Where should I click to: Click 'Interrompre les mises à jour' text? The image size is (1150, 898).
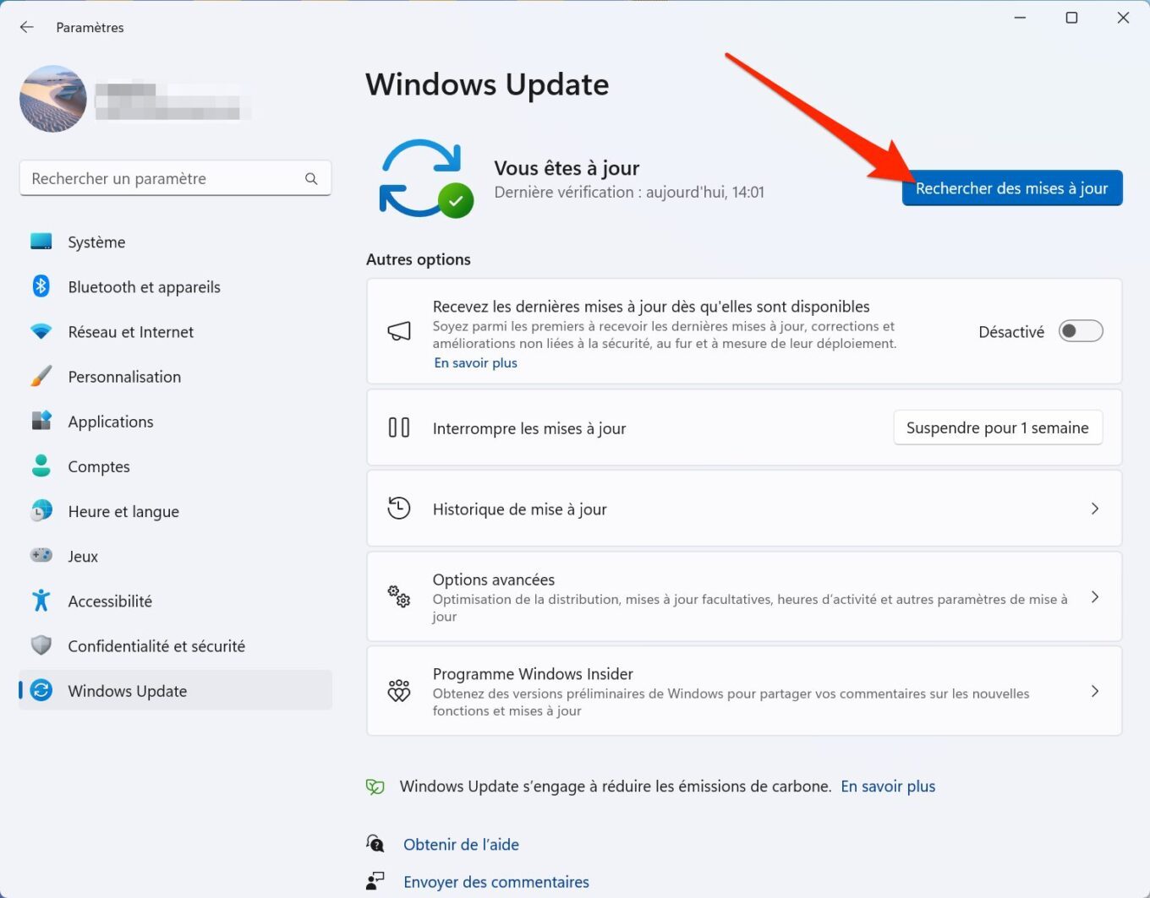(529, 428)
